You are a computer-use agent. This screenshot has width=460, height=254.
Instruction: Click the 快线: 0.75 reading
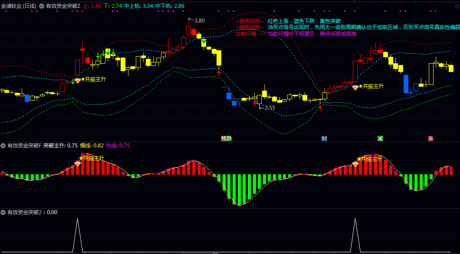(x=118, y=146)
